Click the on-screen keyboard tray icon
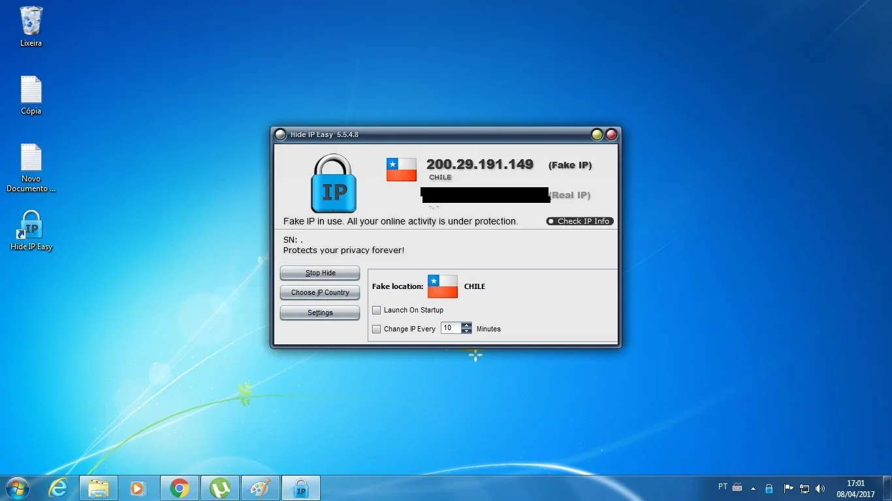The image size is (892, 501). coord(738,487)
